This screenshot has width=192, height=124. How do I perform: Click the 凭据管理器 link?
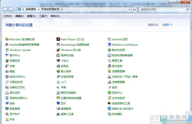118,71
